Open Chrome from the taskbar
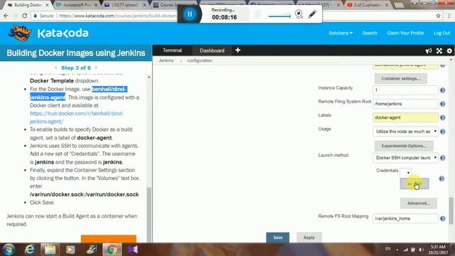Viewport: 455px width, 256px height. (112, 250)
